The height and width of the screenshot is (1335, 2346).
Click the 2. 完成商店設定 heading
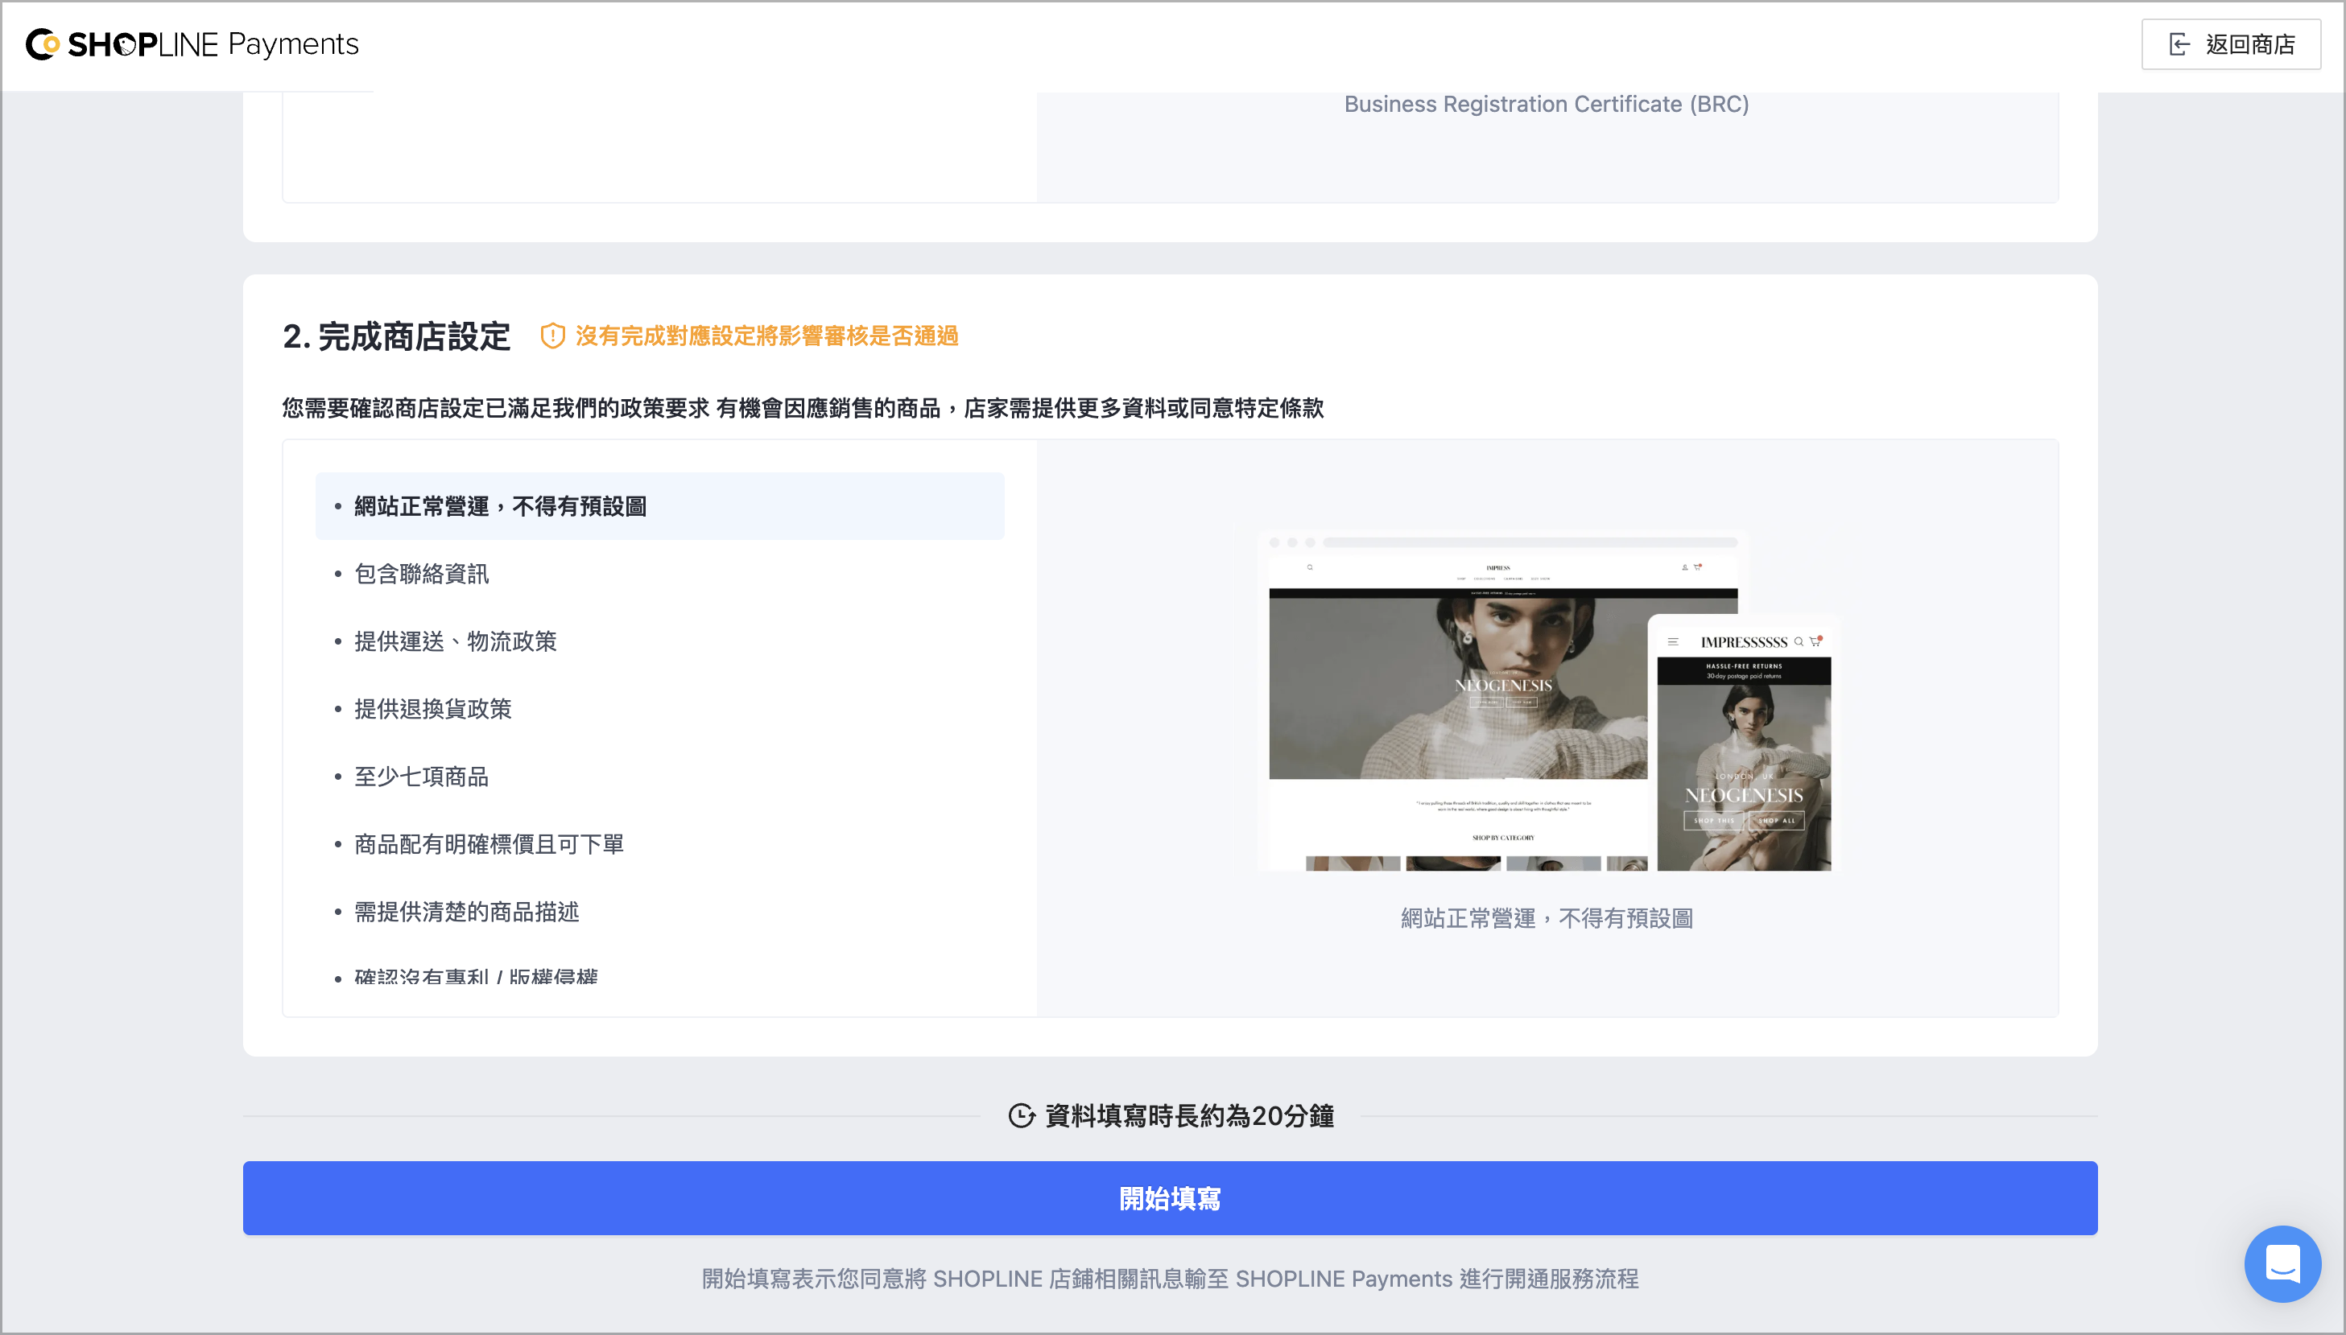click(396, 336)
